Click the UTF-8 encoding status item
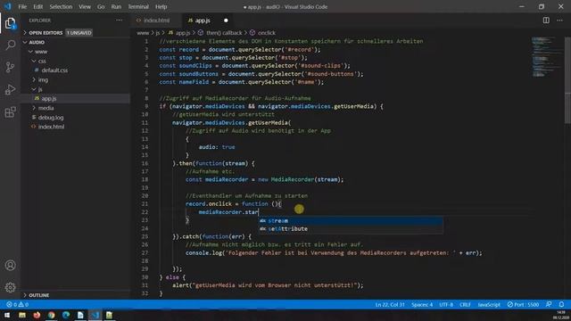The height and width of the screenshot is (321, 571). click(446, 305)
